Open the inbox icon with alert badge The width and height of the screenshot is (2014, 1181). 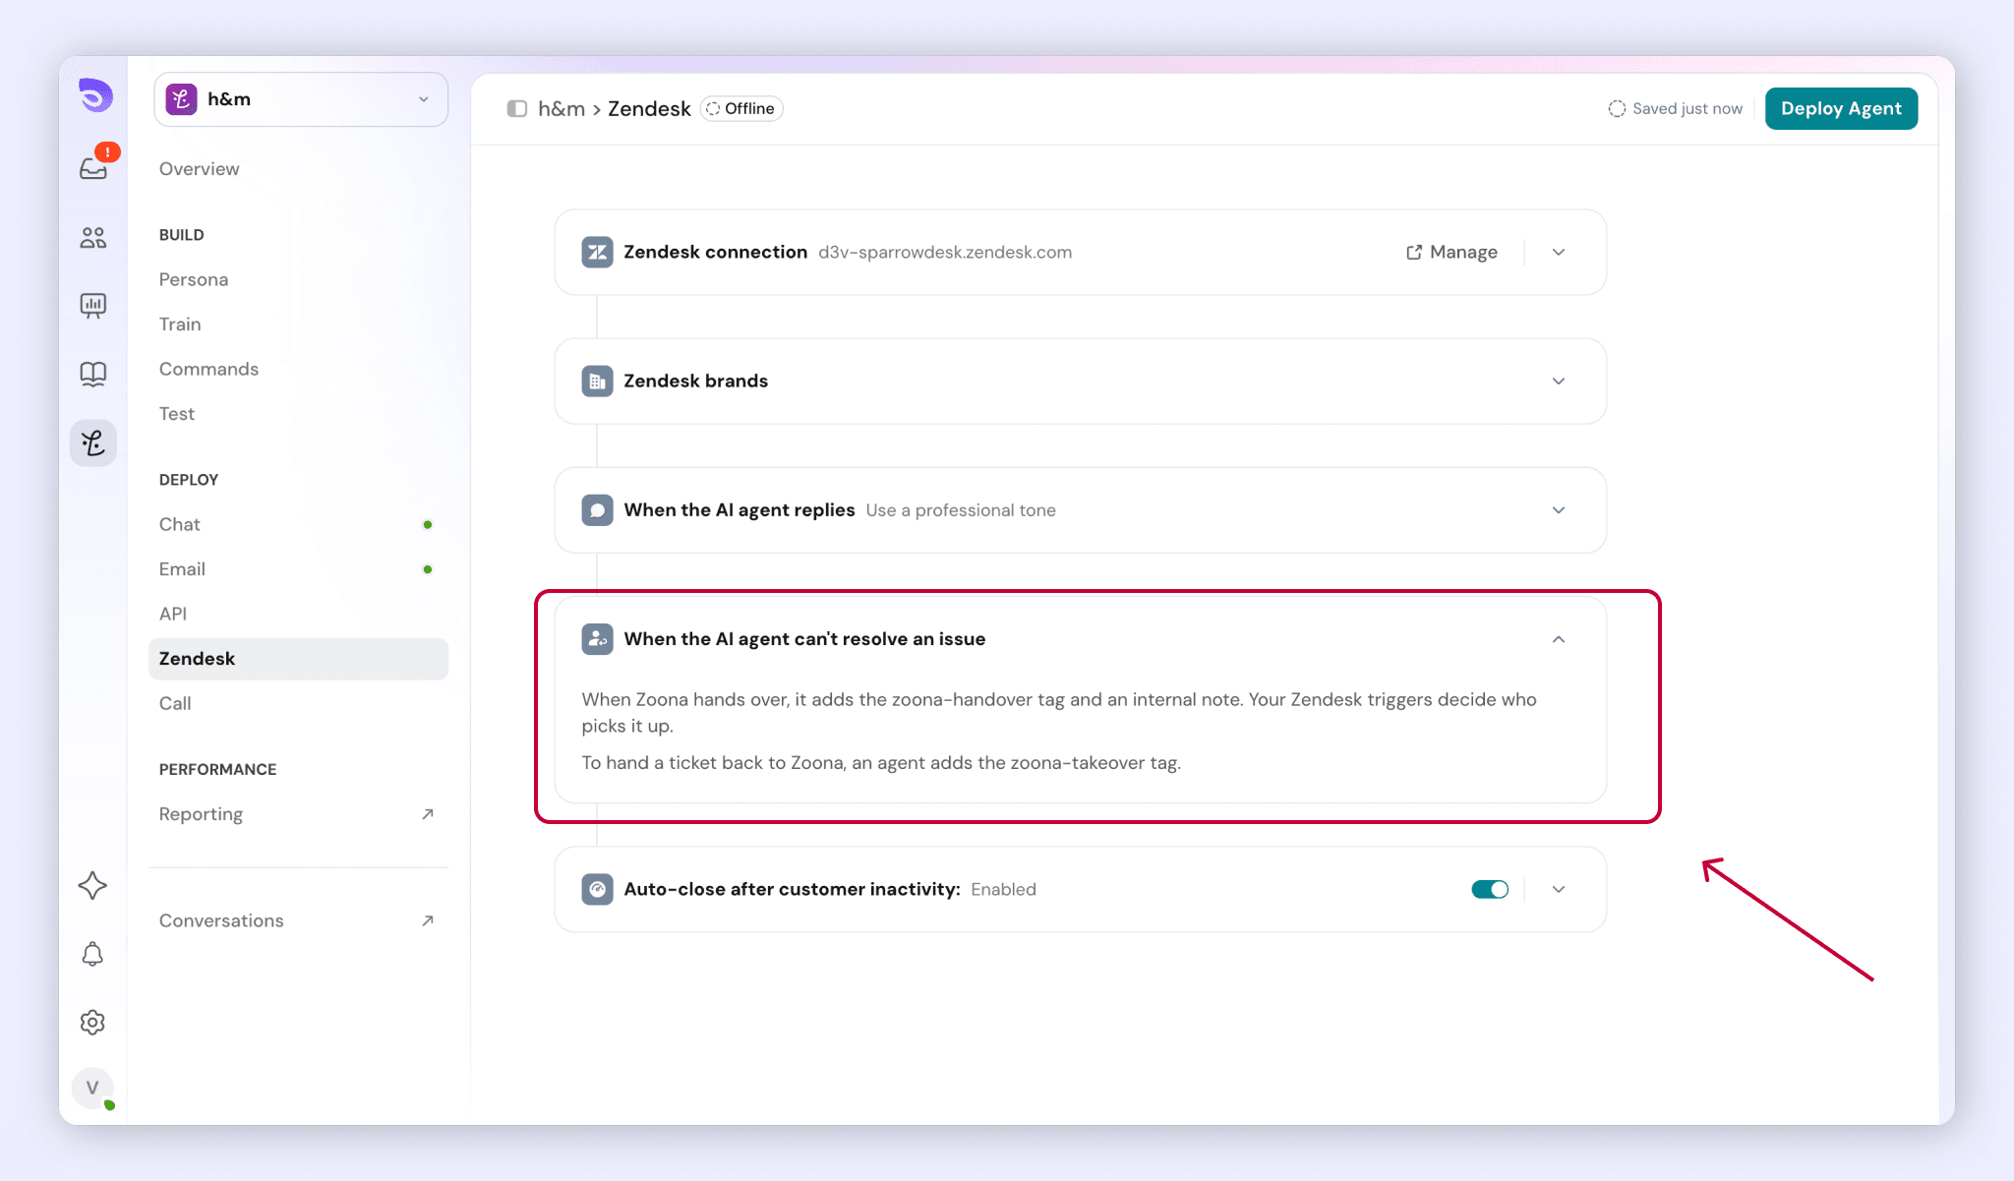click(94, 167)
